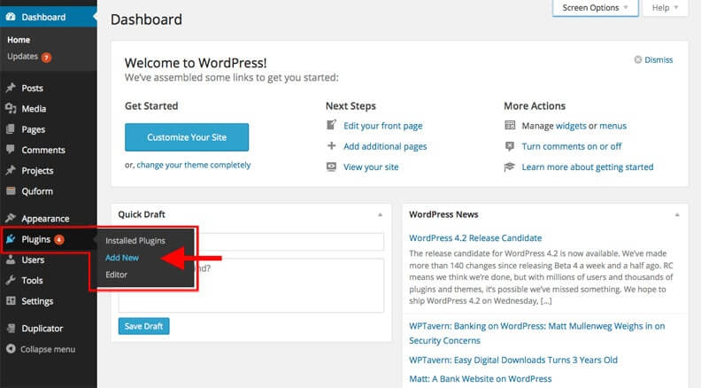Click the Collapse menu arrow icon
Image resolution: width=701 pixels, height=388 pixels.
pyautogui.click(x=11, y=349)
